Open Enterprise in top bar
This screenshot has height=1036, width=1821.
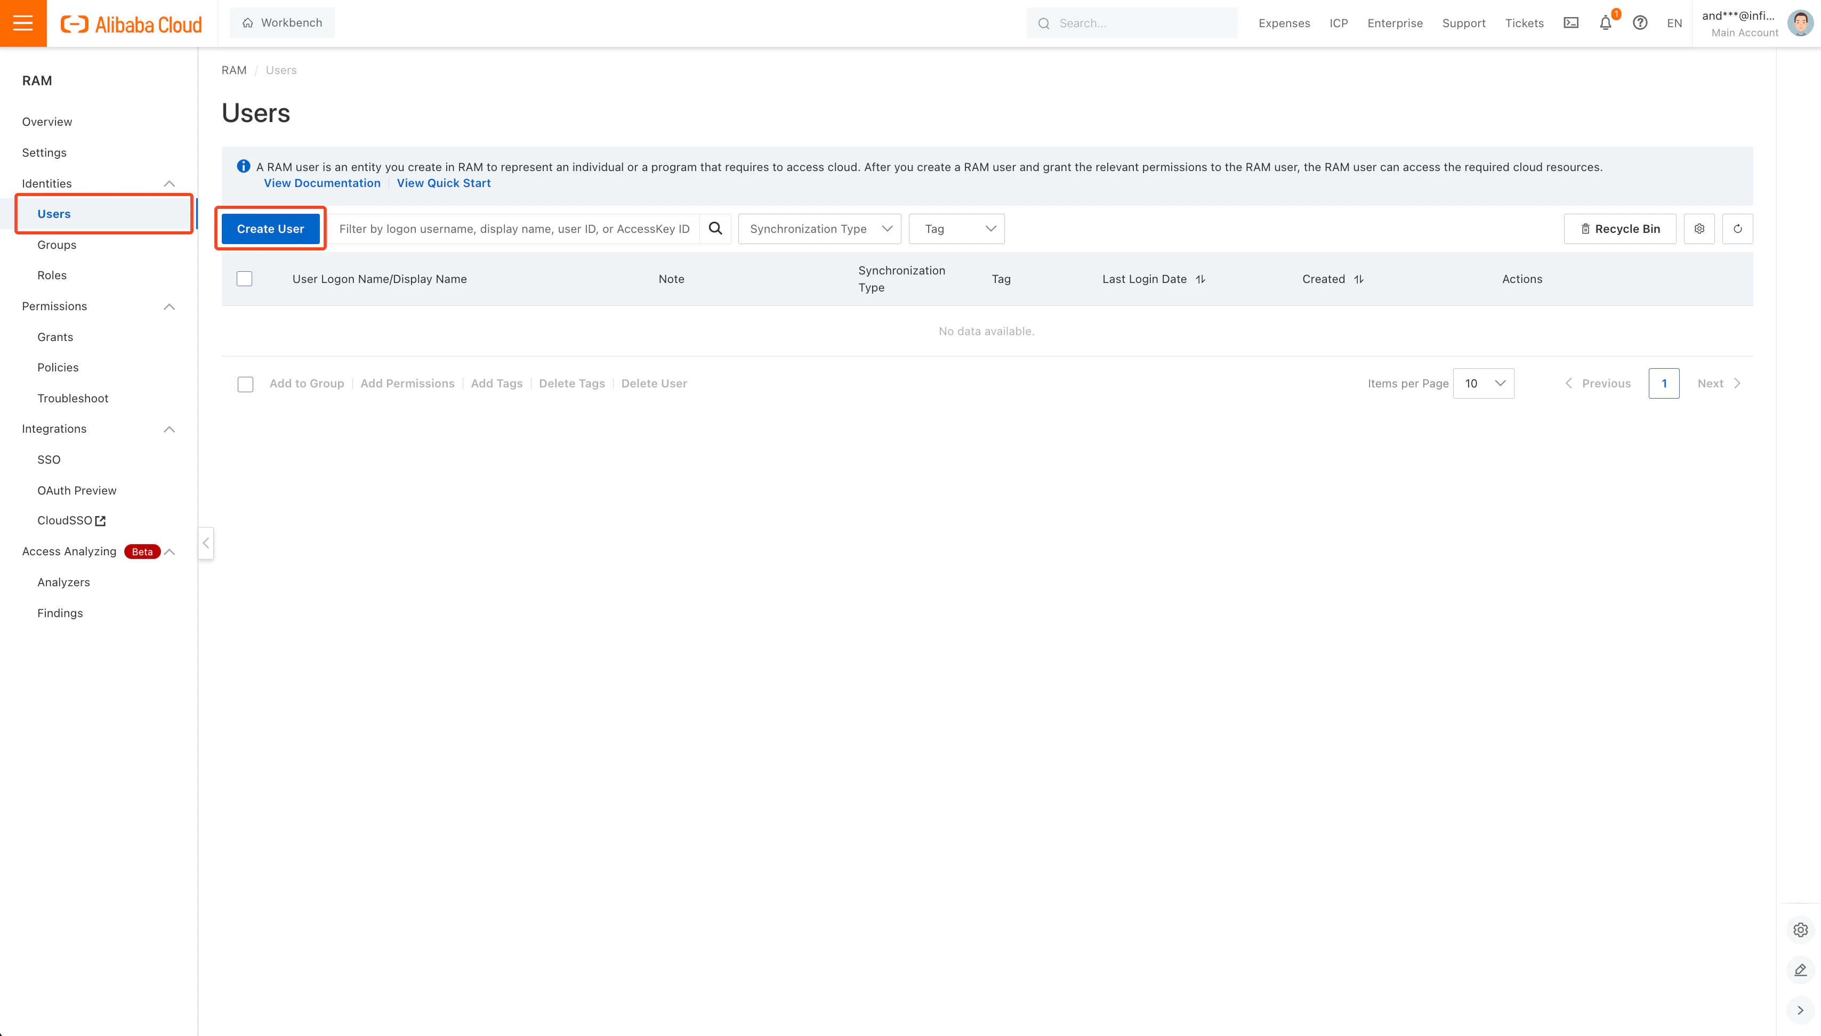click(x=1395, y=23)
